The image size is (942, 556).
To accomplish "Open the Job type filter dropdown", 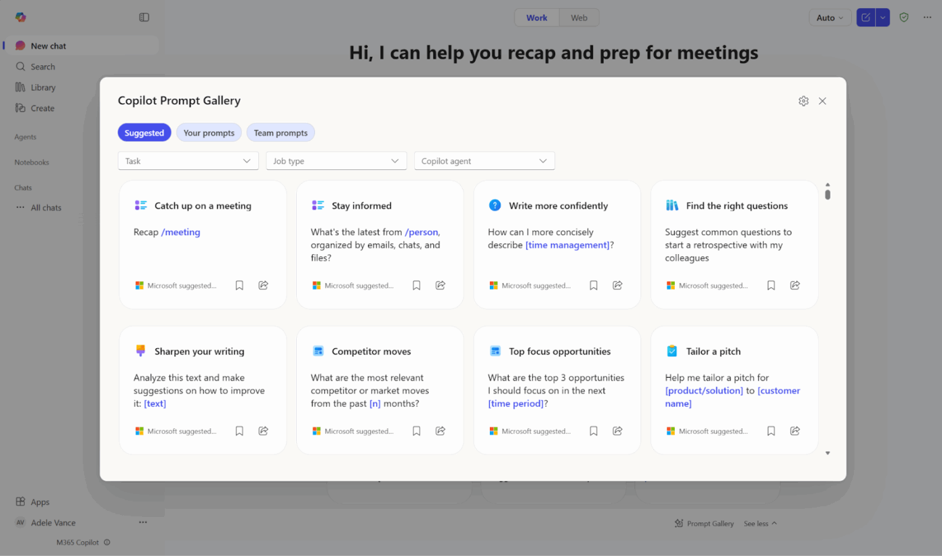I will click(x=336, y=161).
